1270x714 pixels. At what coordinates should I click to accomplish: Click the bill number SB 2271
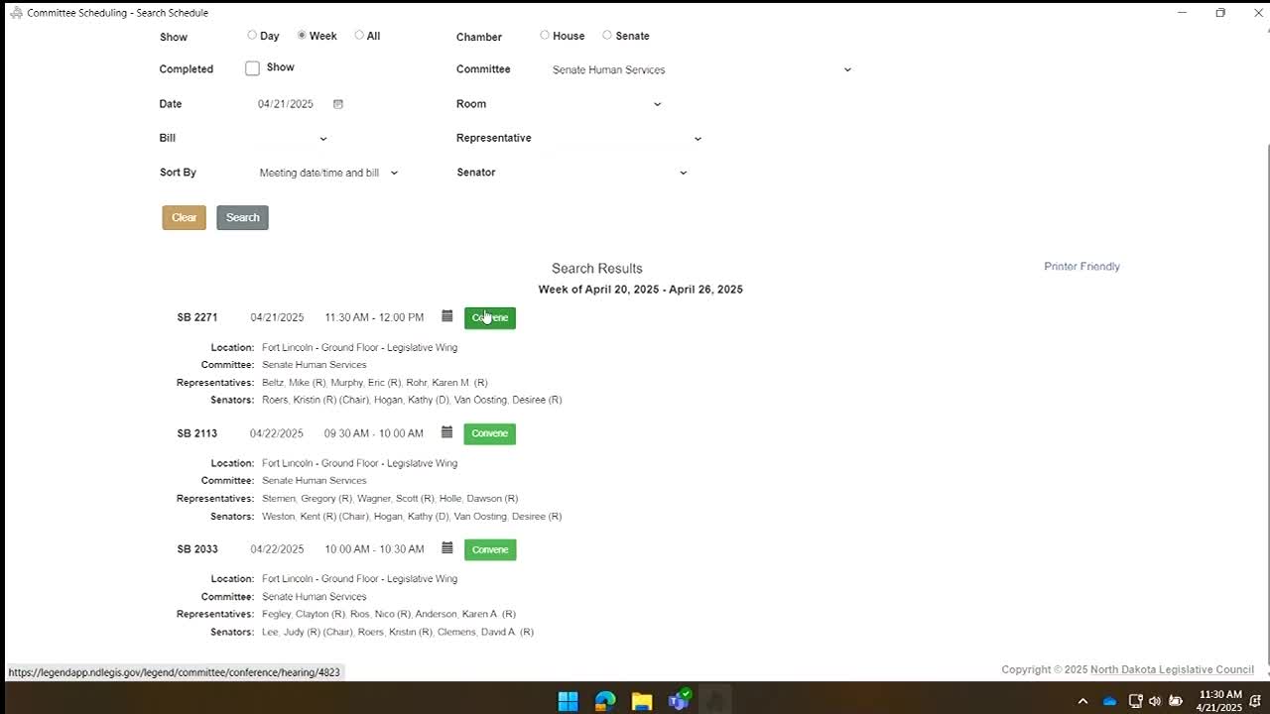[x=197, y=317]
